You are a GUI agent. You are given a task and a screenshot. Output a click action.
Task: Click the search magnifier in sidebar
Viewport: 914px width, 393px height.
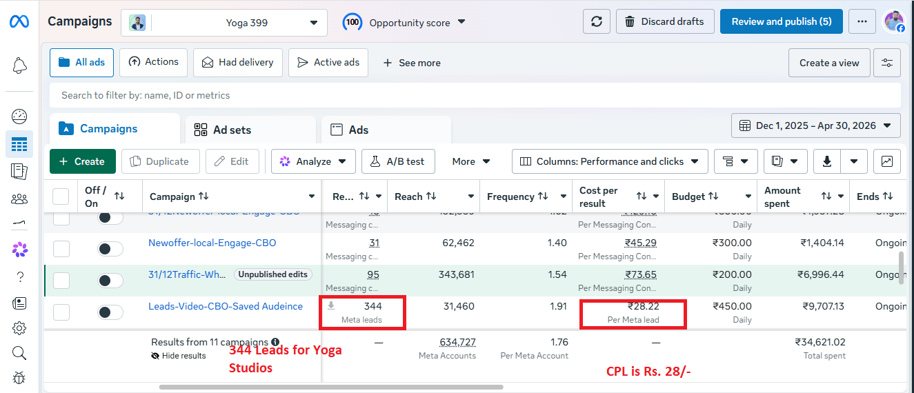(x=19, y=353)
